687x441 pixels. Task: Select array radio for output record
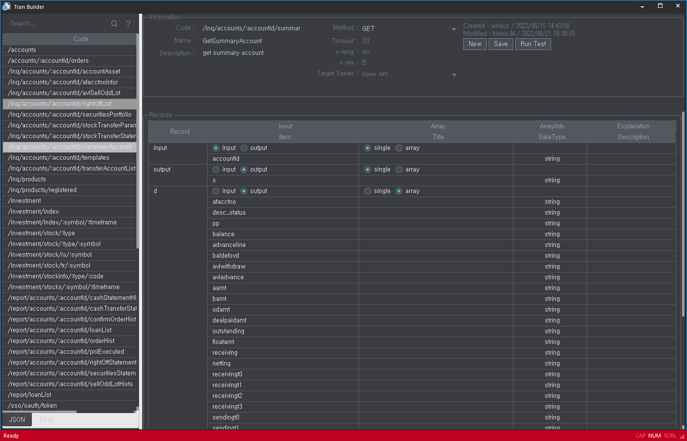(x=399, y=170)
